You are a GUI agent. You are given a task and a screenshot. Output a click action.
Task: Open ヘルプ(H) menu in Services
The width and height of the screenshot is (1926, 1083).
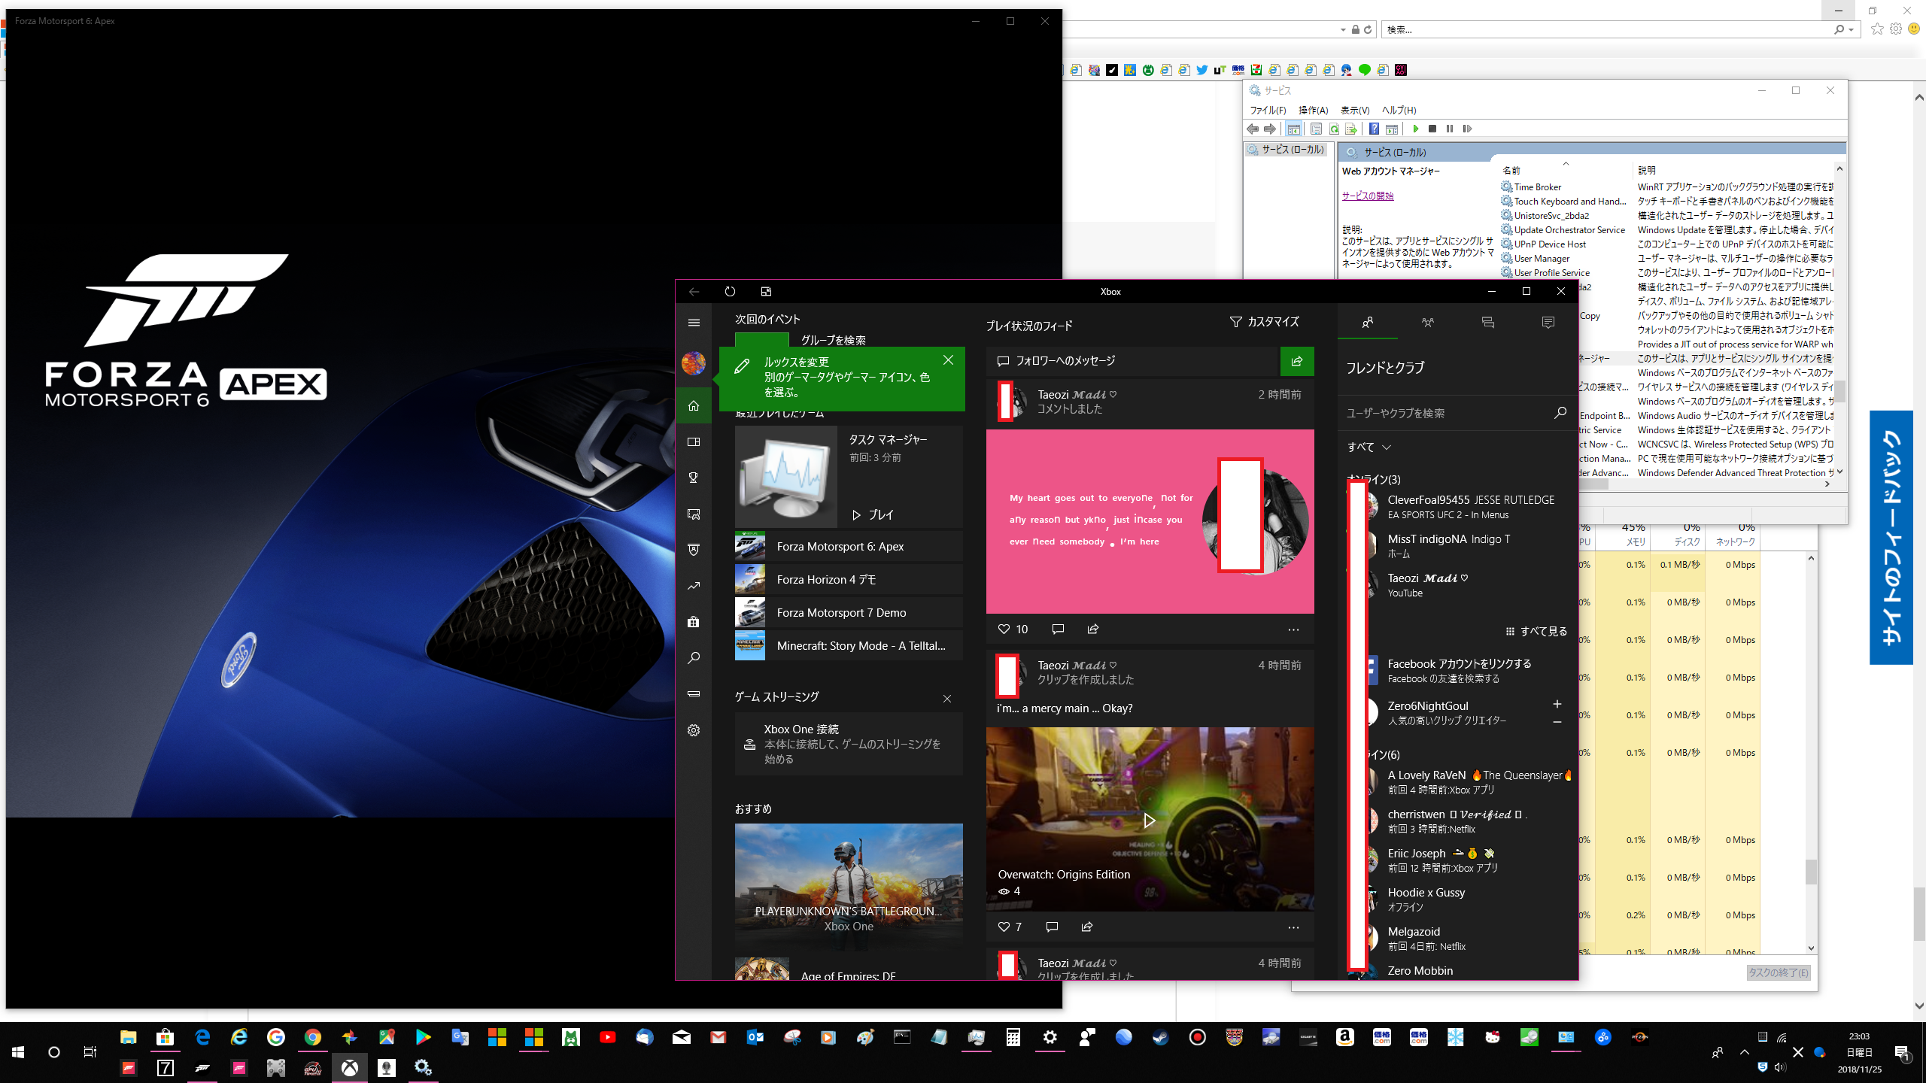(x=1399, y=110)
